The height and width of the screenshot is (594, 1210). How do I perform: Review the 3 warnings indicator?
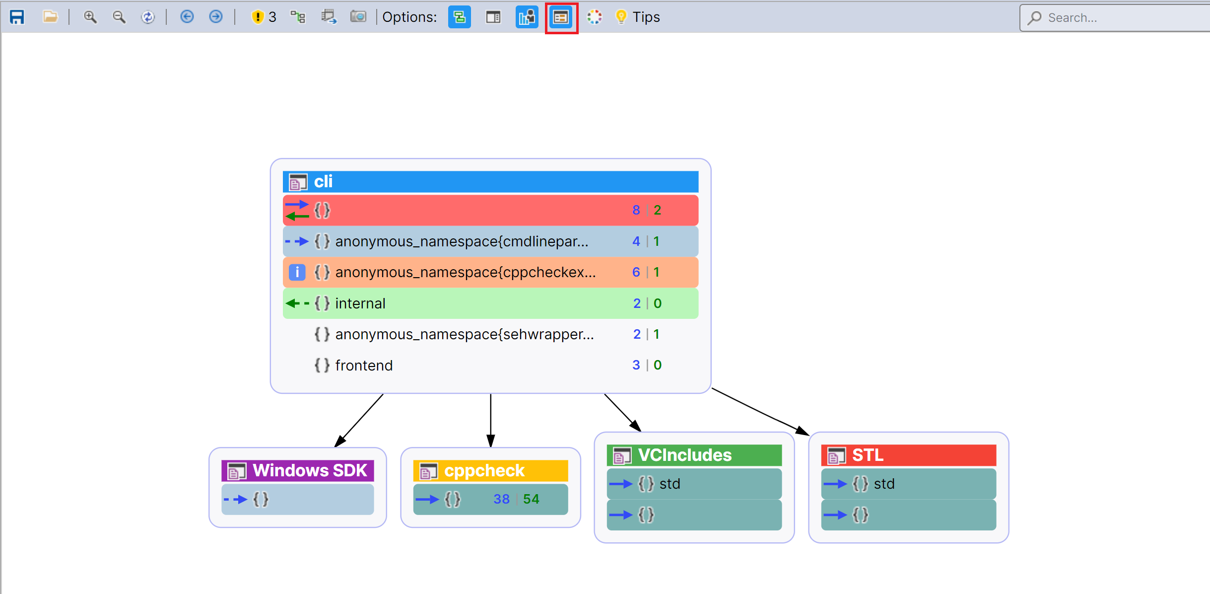[264, 16]
